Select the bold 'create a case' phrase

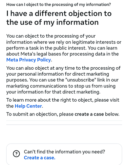pos(89,114)
